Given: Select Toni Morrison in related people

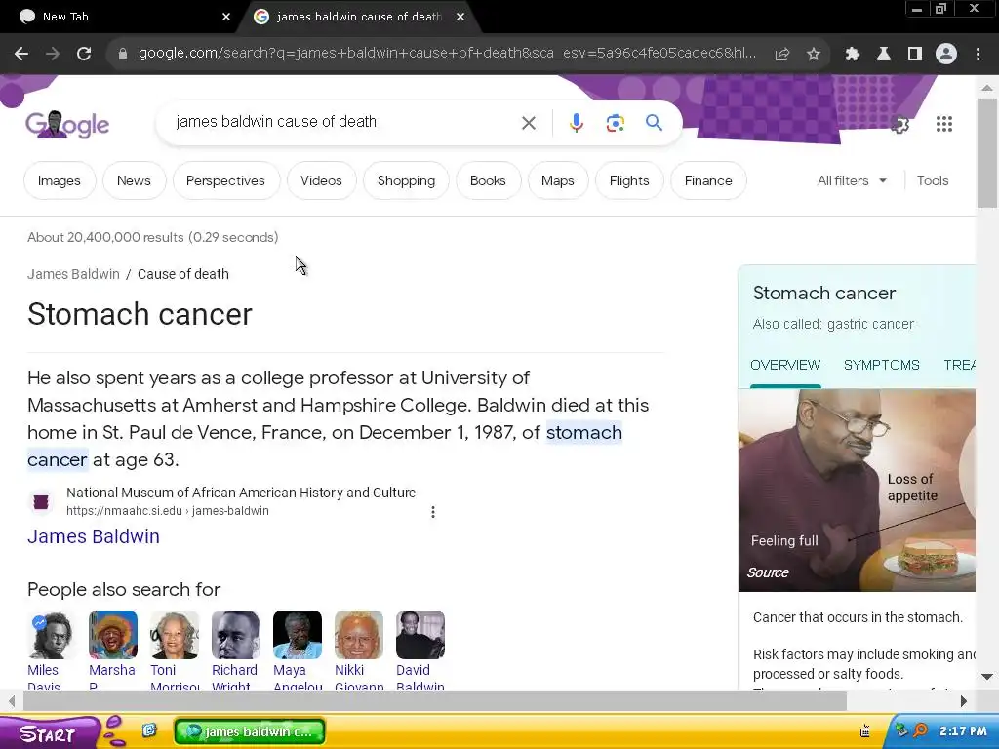Looking at the screenshot, I should coord(175,650).
